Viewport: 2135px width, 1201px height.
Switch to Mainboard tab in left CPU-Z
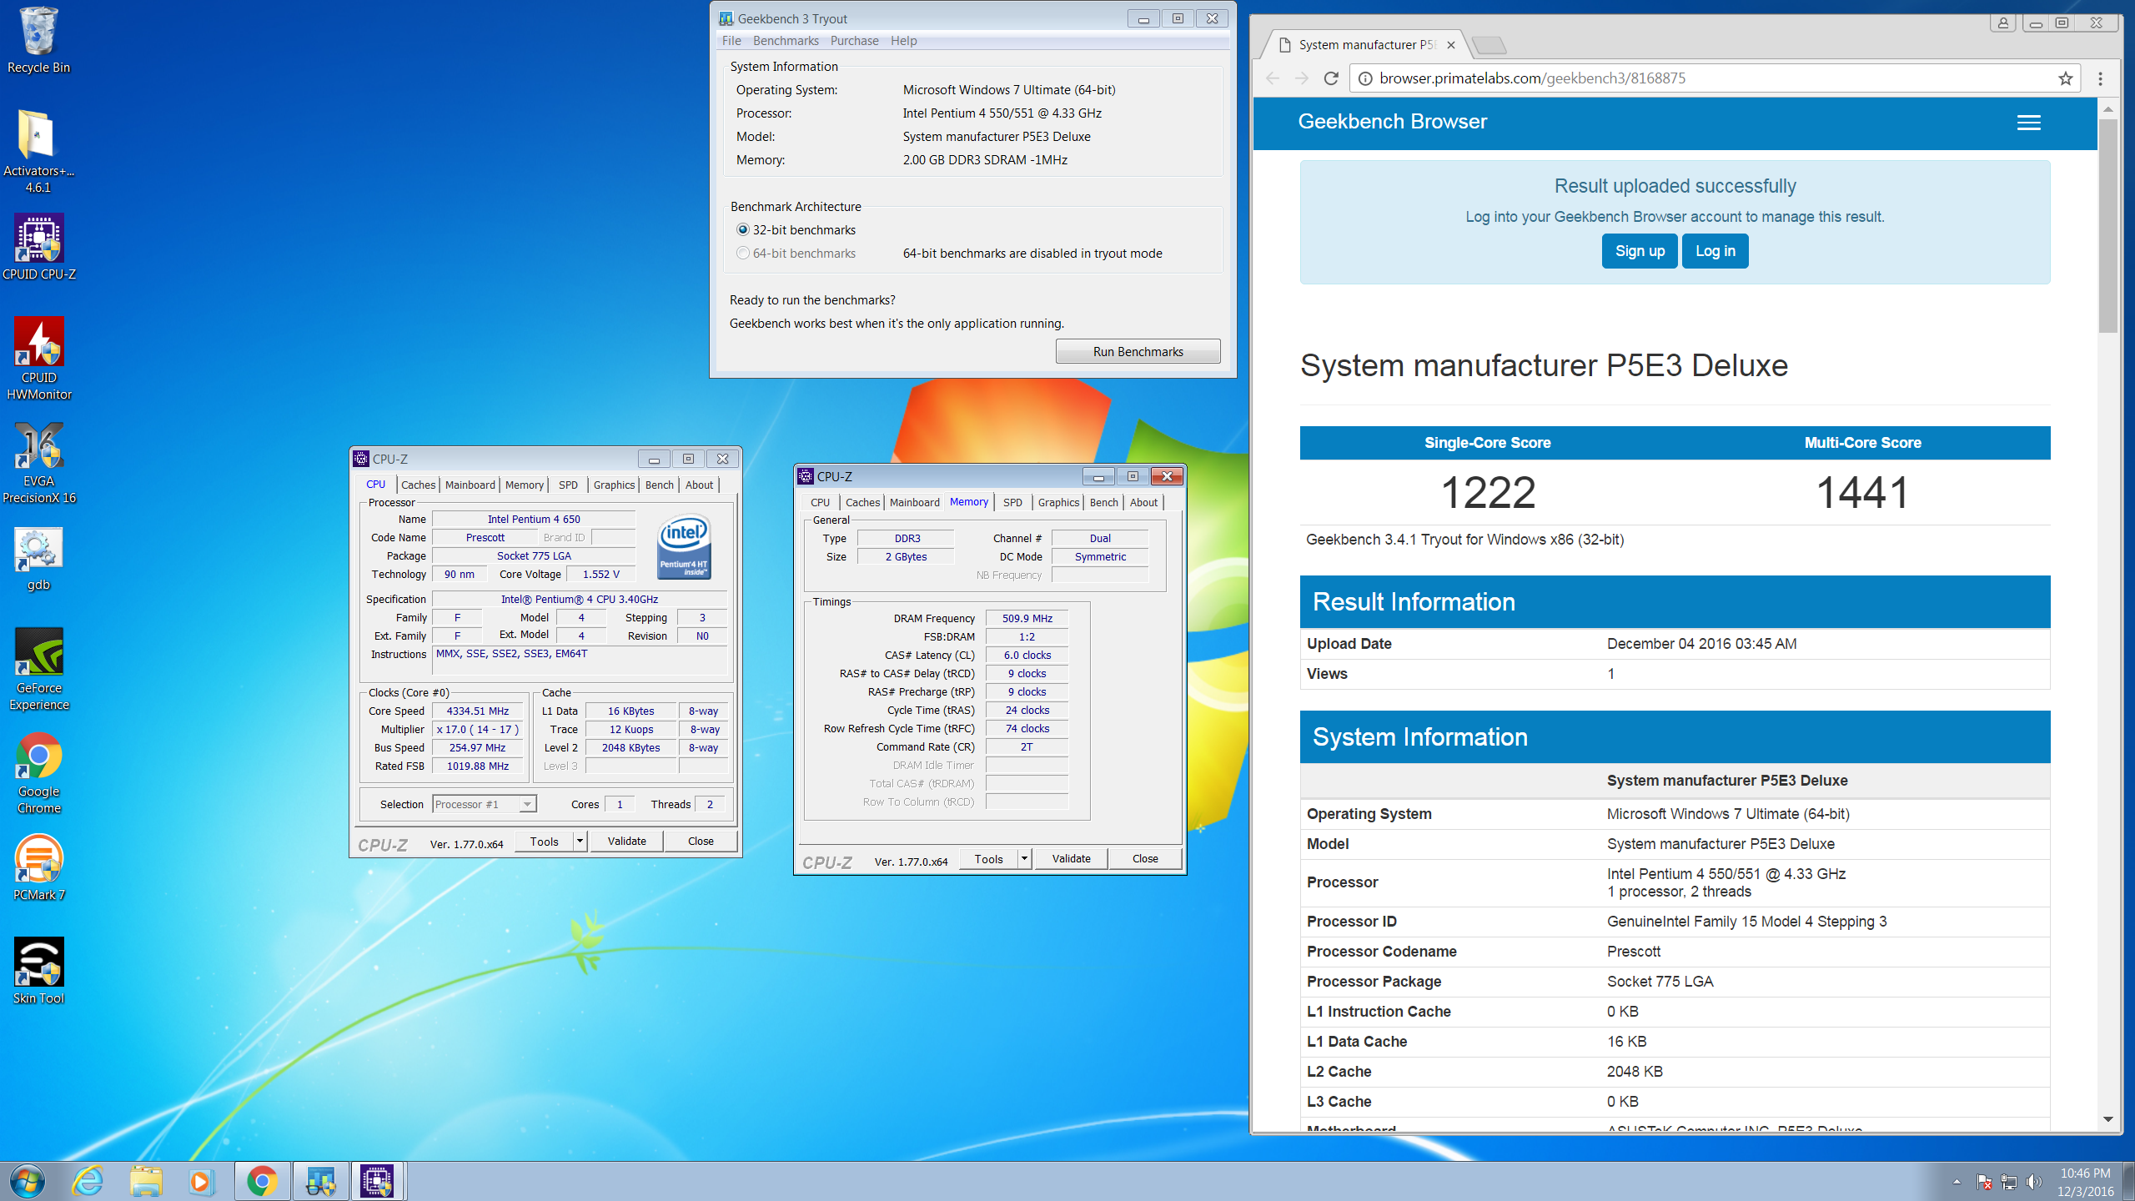click(x=470, y=485)
